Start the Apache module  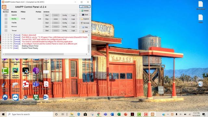coord(47,15)
